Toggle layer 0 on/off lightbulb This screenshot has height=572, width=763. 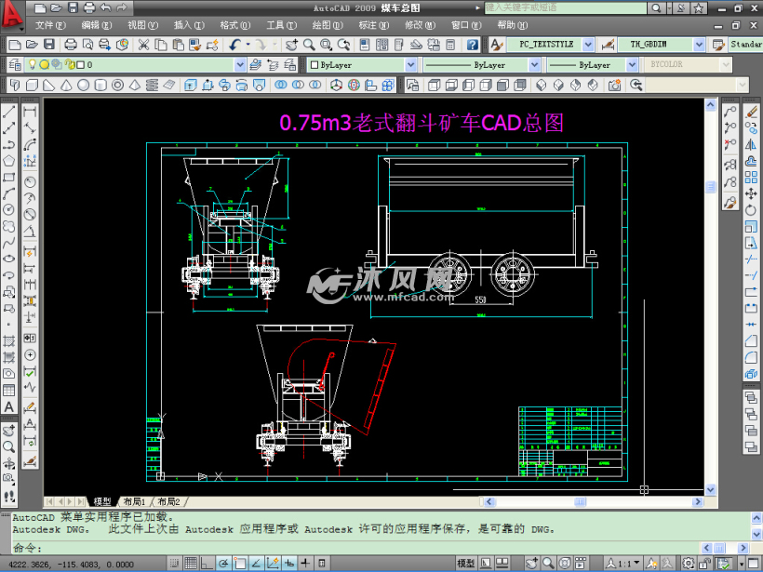coord(33,64)
